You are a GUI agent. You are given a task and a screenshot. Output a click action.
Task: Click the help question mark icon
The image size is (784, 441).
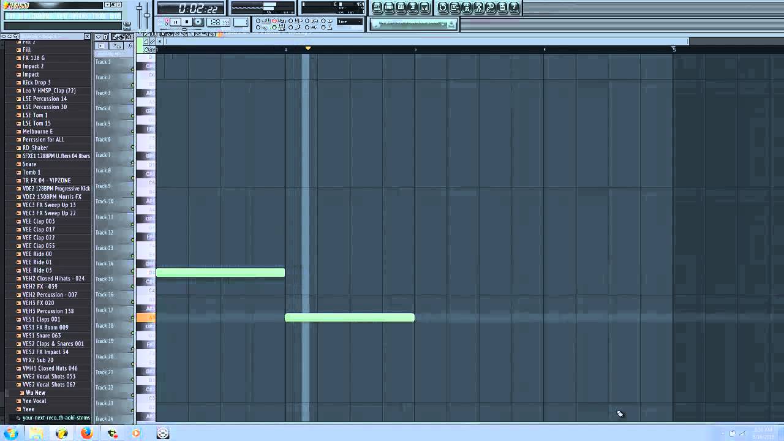point(514,7)
